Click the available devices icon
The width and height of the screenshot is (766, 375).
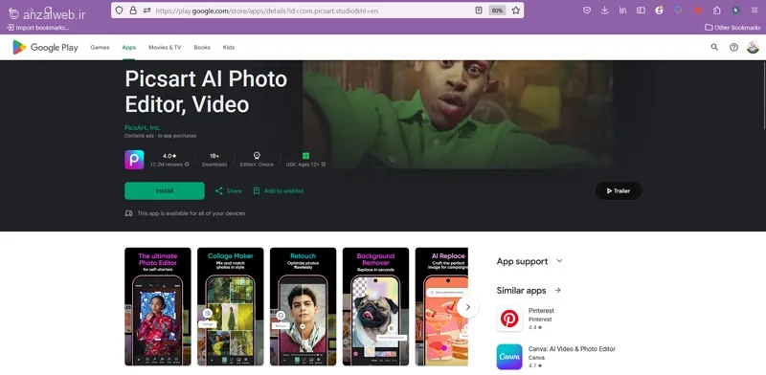[128, 213]
